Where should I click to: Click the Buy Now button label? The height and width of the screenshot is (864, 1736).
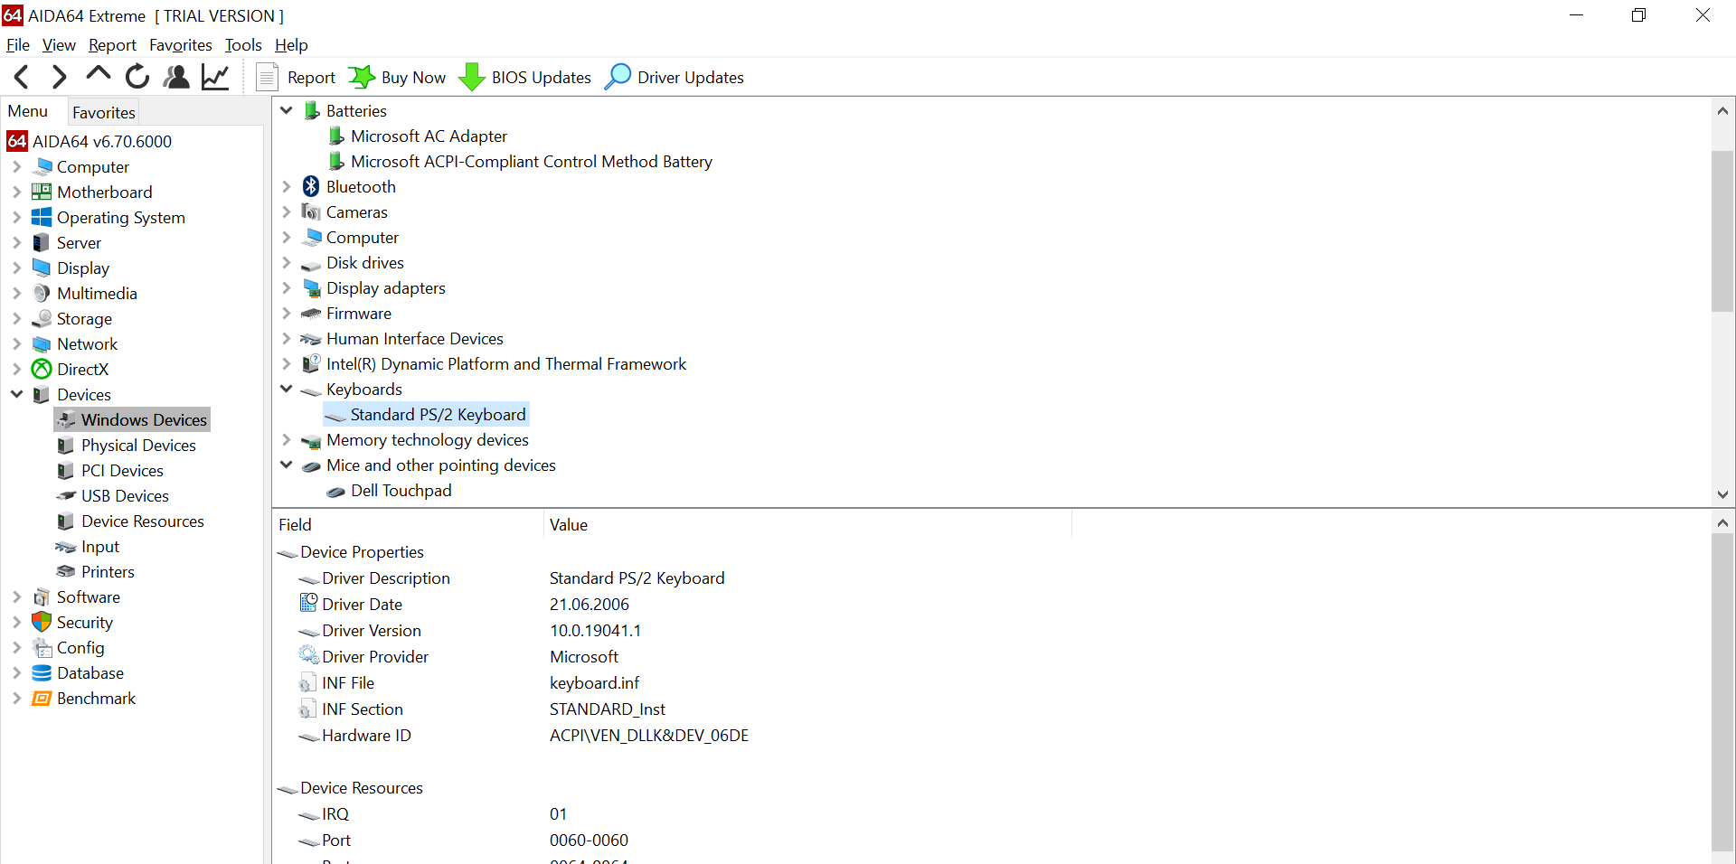point(413,78)
